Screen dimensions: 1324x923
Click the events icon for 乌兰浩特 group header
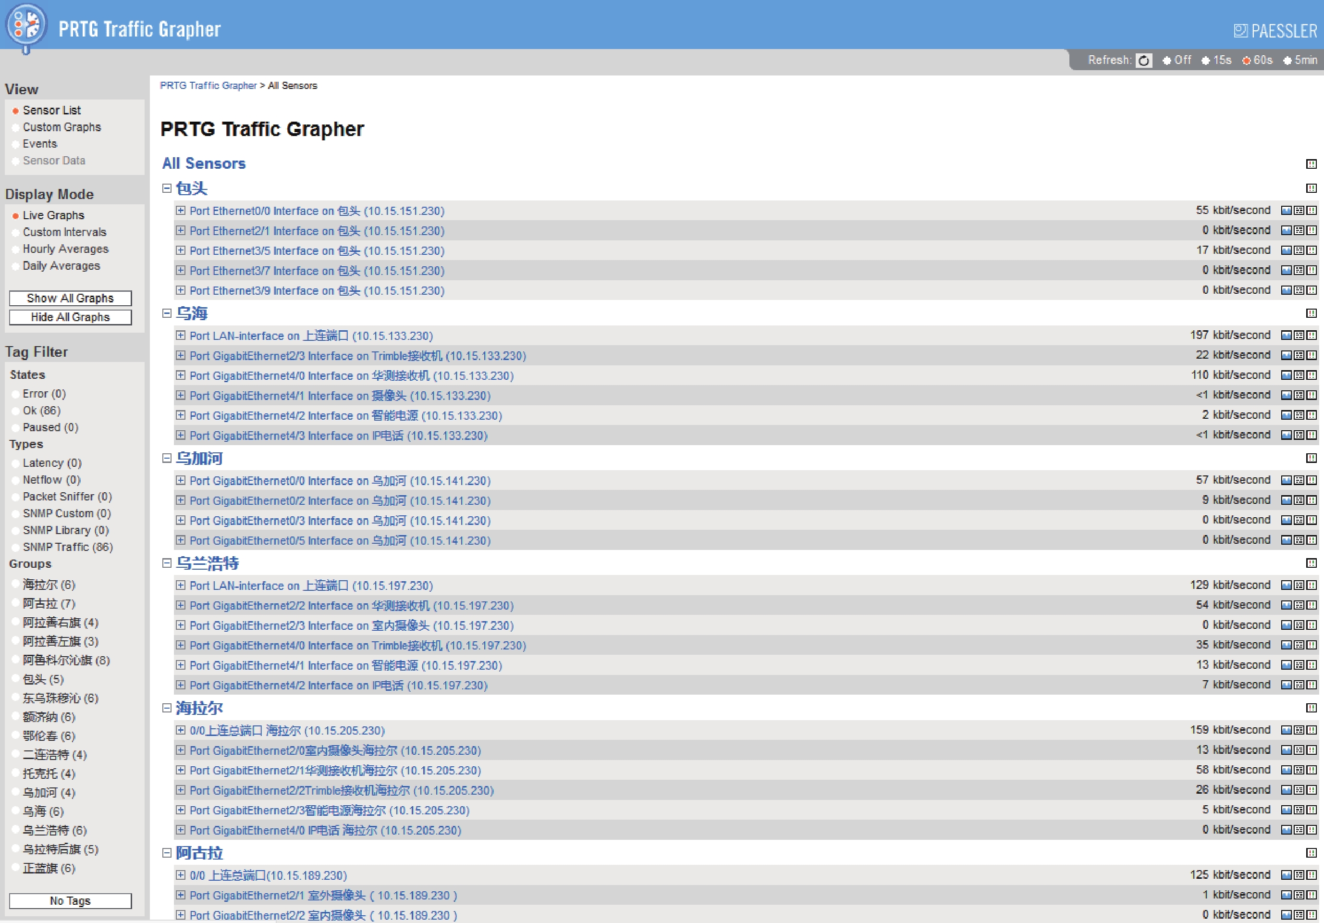[x=1312, y=563]
